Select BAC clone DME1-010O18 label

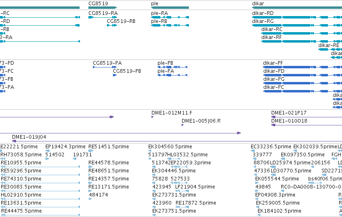coord(289,121)
